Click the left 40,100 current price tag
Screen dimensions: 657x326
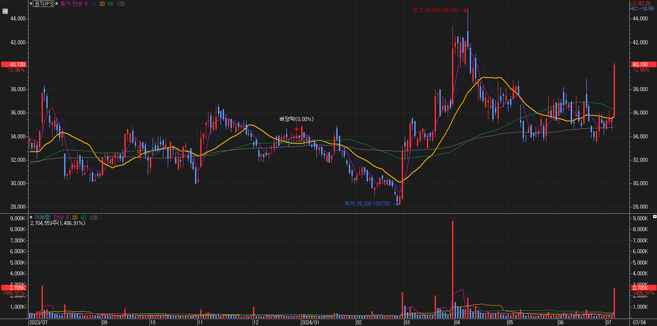(x=14, y=64)
